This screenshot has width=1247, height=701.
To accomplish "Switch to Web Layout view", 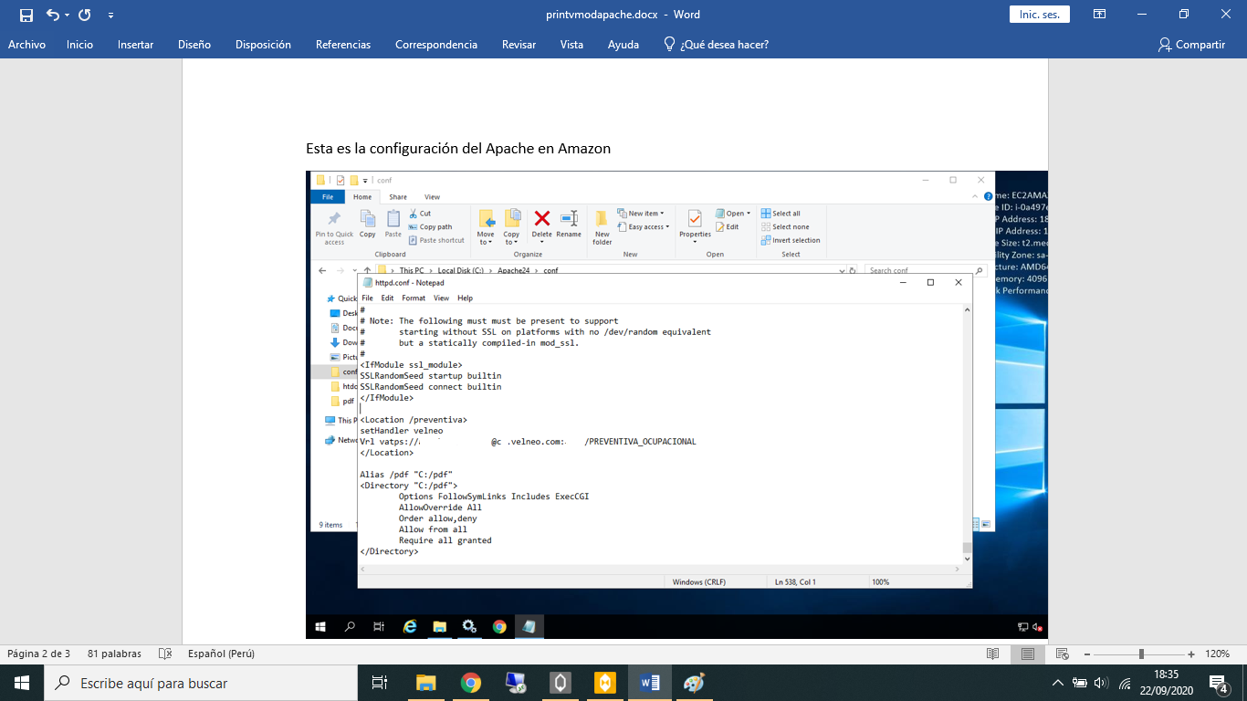I will (x=1062, y=654).
